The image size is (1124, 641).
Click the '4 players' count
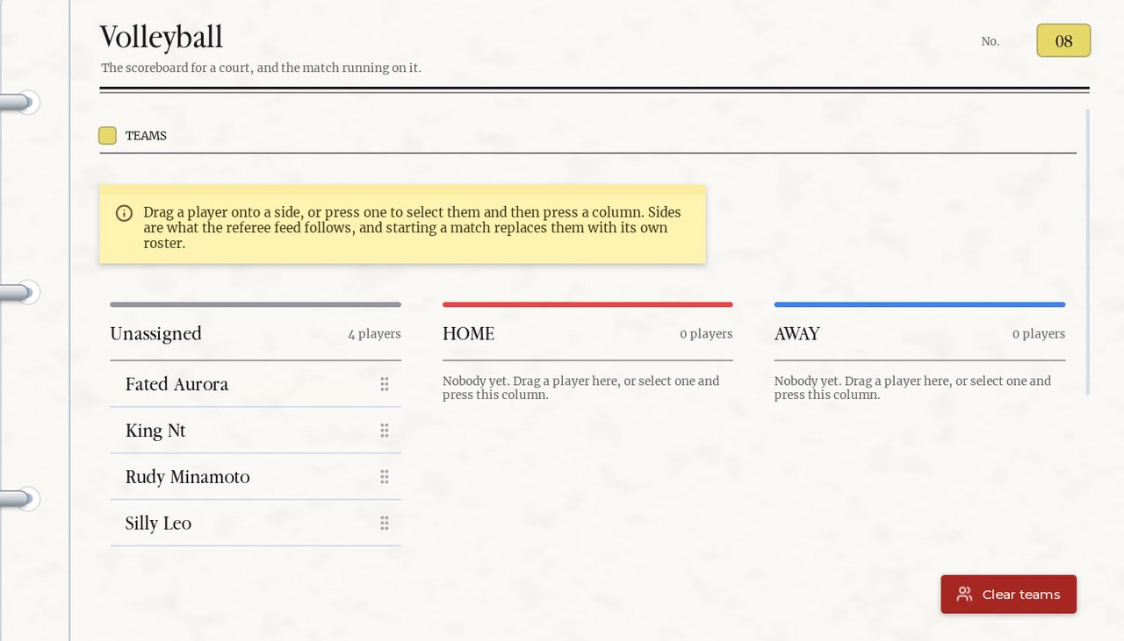tap(374, 334)
